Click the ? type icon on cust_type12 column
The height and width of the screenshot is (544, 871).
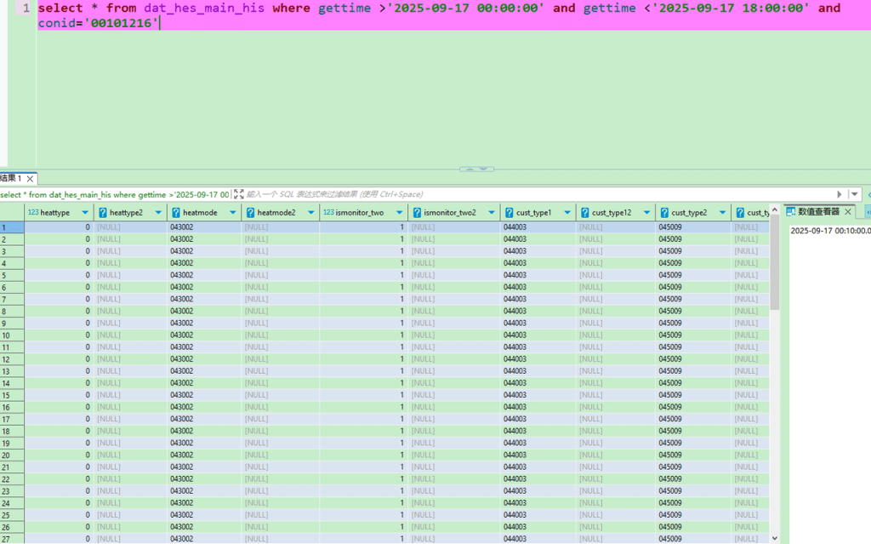click(587, 212)
